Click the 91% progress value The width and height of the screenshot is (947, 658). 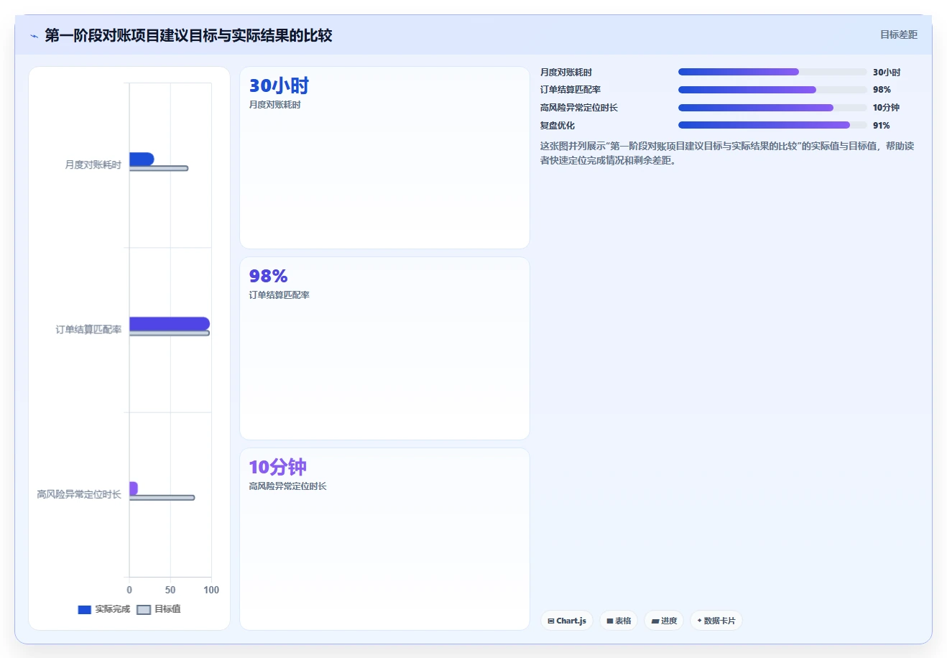point(882,126)
